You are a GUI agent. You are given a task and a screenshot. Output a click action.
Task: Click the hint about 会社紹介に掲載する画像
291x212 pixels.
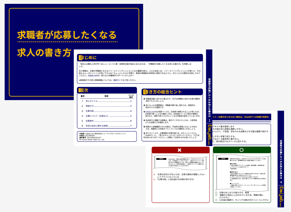pyautogui.click(x=170, y=121)
